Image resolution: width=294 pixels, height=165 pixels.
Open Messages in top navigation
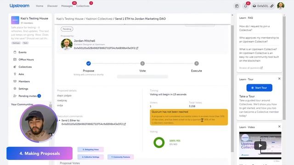click(67, 6)
